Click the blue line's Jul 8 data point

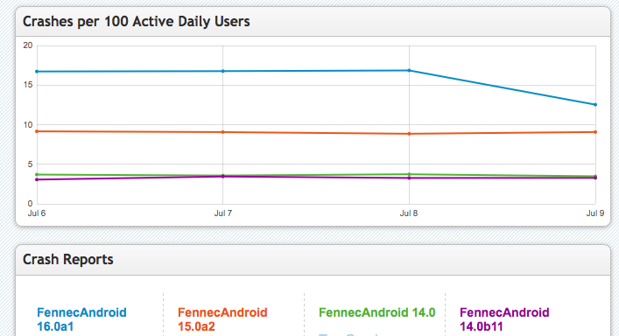[x=410, y=71]
